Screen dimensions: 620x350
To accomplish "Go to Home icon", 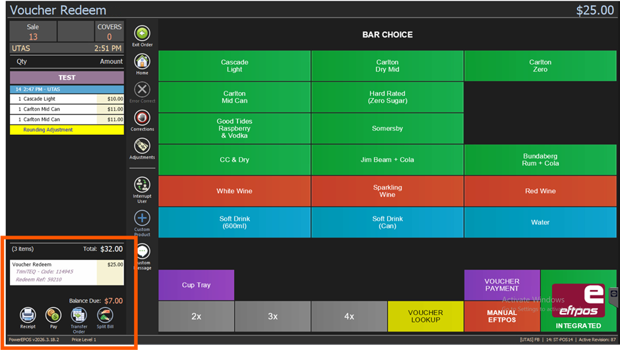I will pyautogui.click(x=142, y=62).
